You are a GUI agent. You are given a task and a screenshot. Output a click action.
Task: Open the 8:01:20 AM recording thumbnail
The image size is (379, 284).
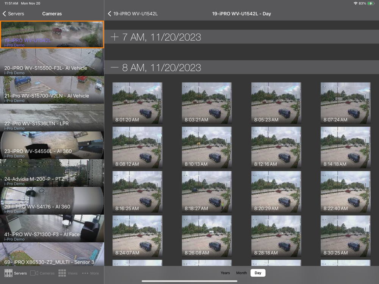(137, 103)
